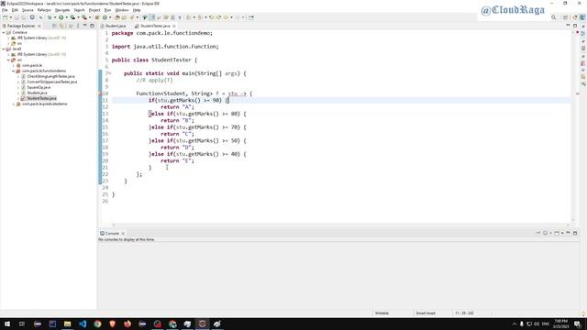Click the Debug bug toolbar icon

[49, 17]
